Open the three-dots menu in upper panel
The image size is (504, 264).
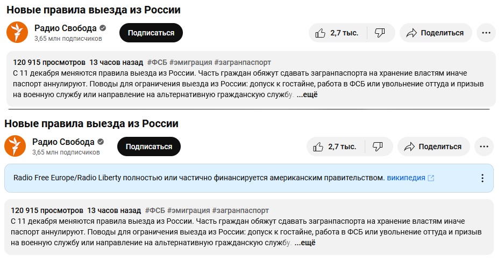point(486,33)
